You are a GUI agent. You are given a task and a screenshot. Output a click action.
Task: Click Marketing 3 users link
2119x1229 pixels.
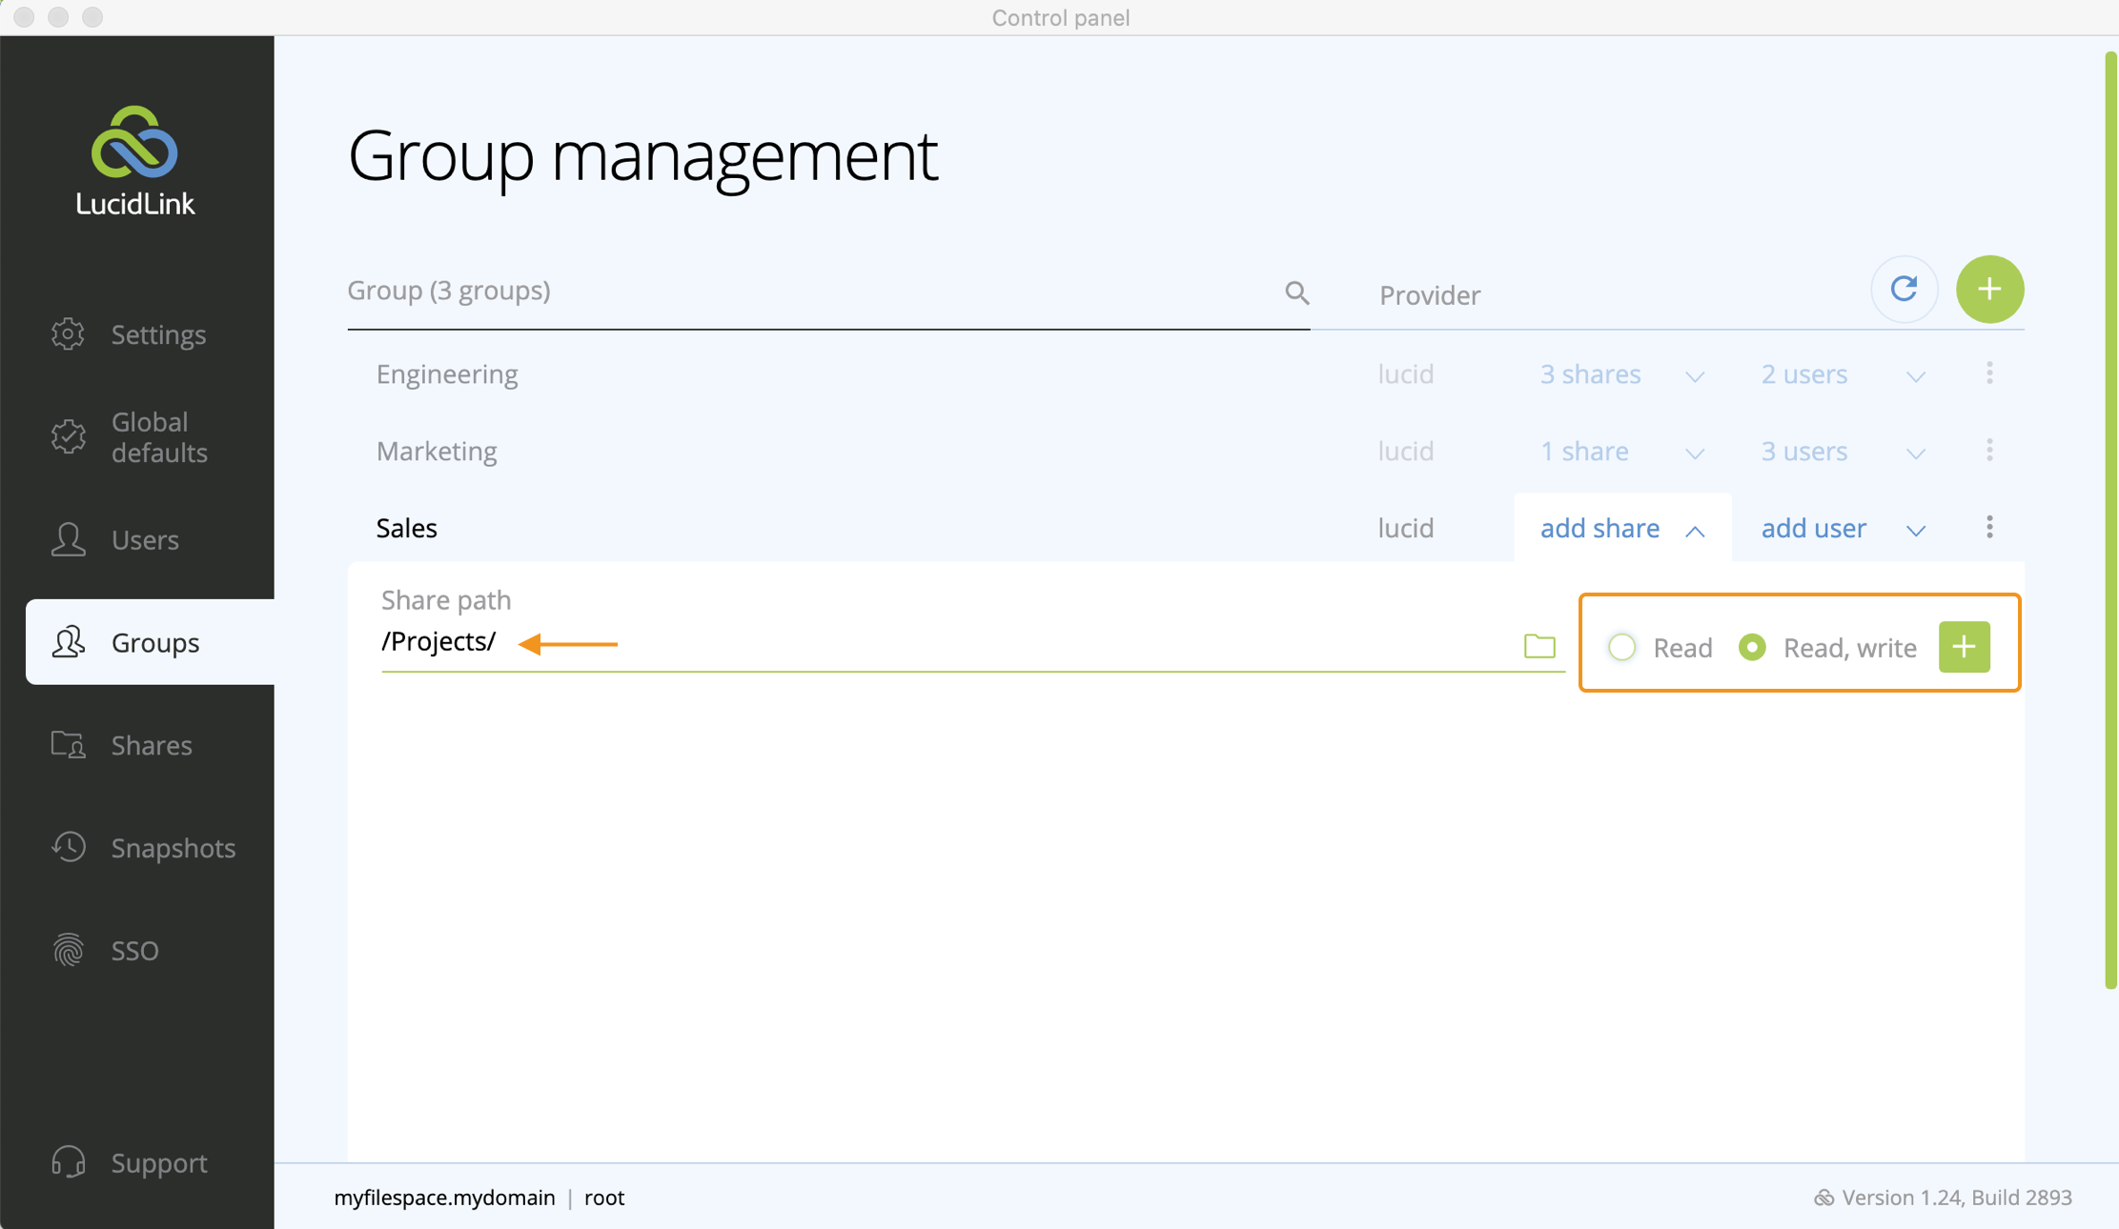pos(1803,451)
